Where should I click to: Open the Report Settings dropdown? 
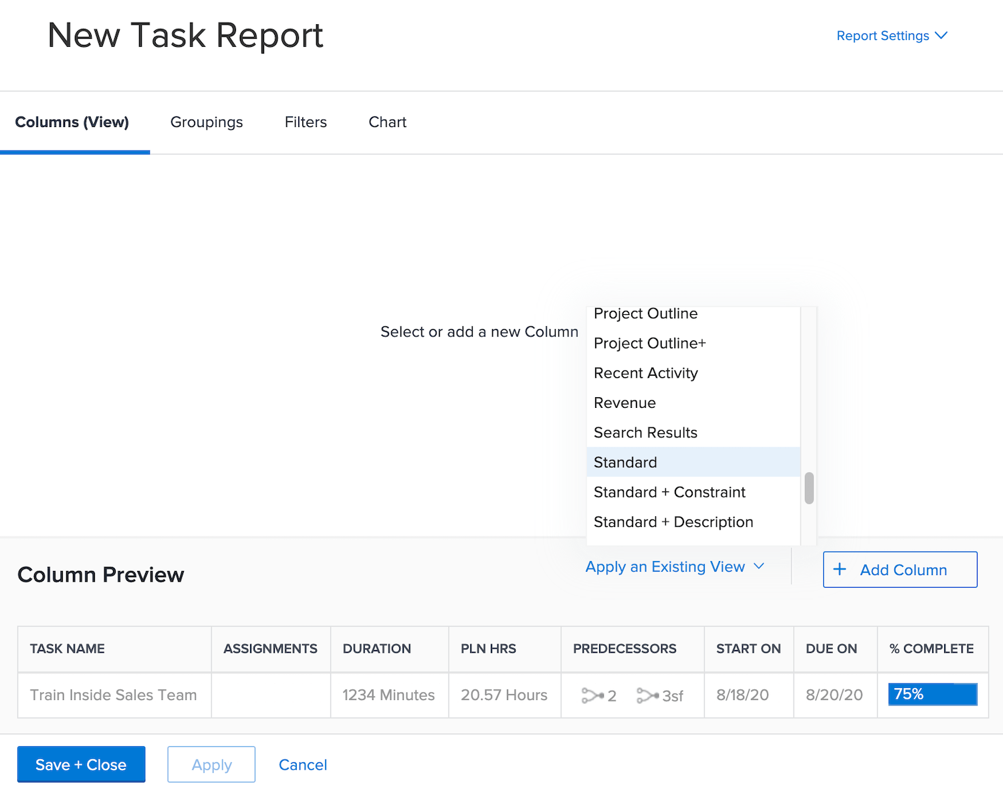(891, 35)
